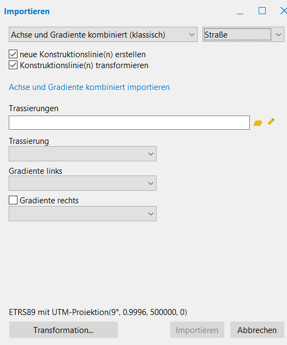Click the yellow pencil edit icon
287x345 pixels.
tap(271, 122)
